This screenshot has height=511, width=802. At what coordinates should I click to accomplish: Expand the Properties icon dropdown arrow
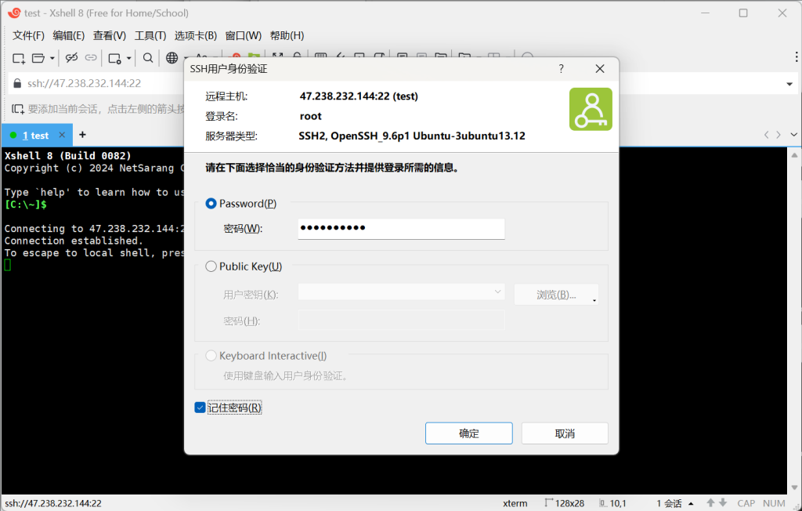click(x=129, y=58)
